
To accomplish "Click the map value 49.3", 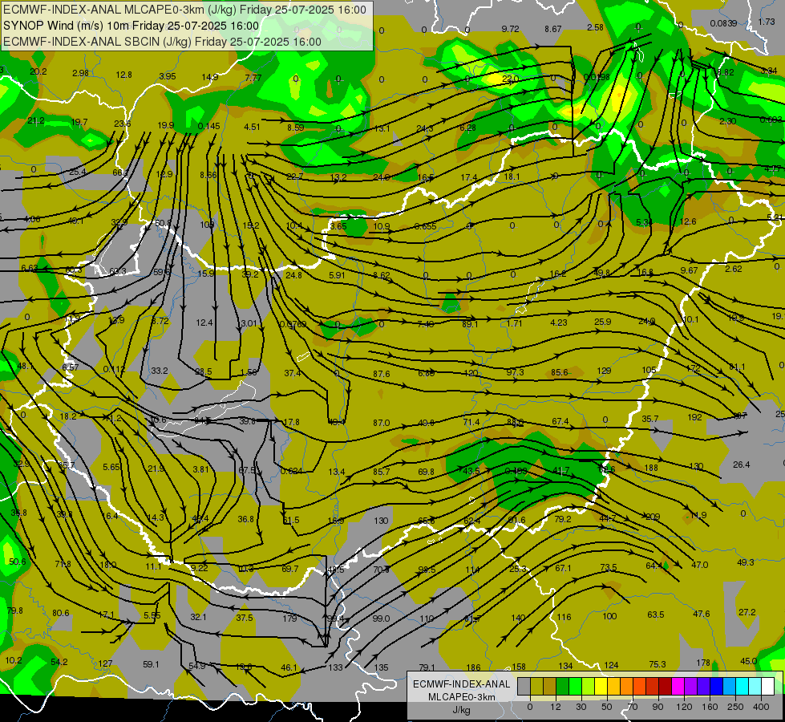I will pyautogui.click(x=746, y=562).
